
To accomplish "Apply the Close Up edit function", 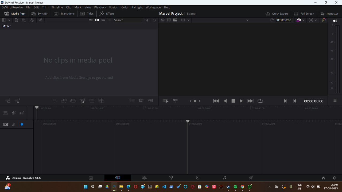I will pyautogui.click(x=83, y=101).
